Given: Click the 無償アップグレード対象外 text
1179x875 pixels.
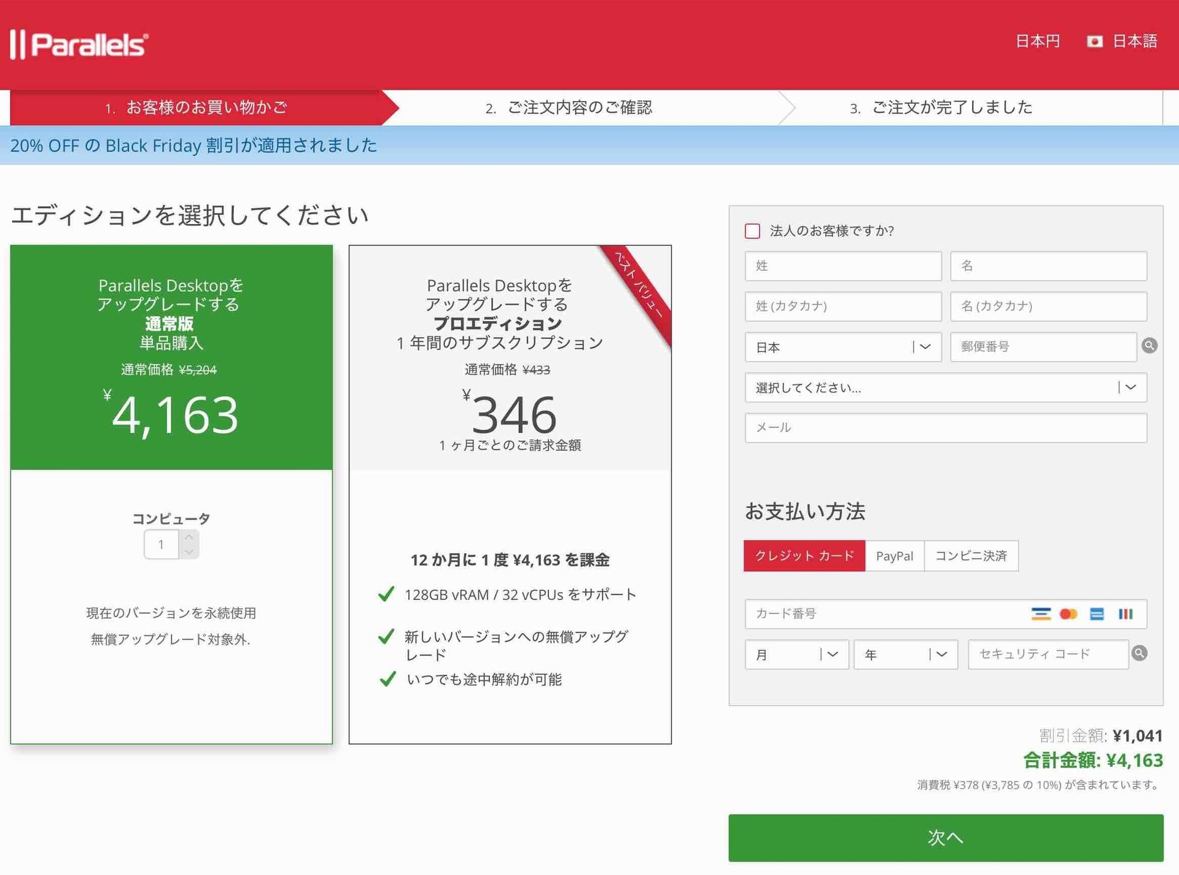Looking at the screenshot, I should coord(171,639).
